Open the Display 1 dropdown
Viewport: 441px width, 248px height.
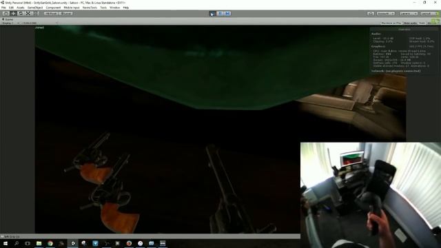[11, 23]
